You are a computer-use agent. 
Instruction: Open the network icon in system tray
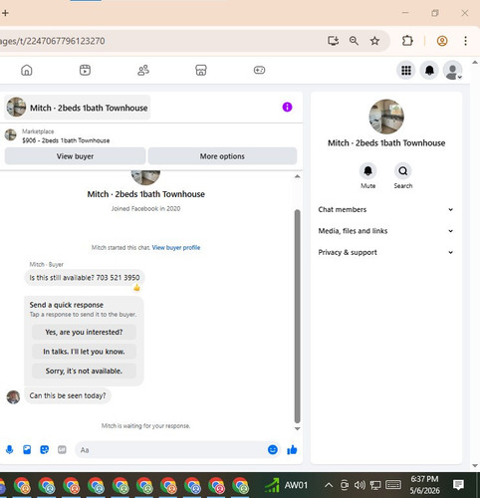(x=375, y=485)
